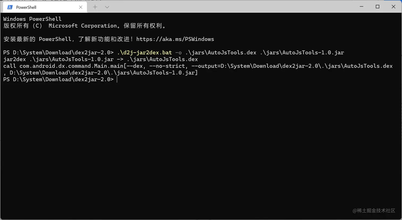Click com.android.dx.command.Main.main output text
Image resolution: width=402 pixels, height=220 pixels.
tap(71, 66)
